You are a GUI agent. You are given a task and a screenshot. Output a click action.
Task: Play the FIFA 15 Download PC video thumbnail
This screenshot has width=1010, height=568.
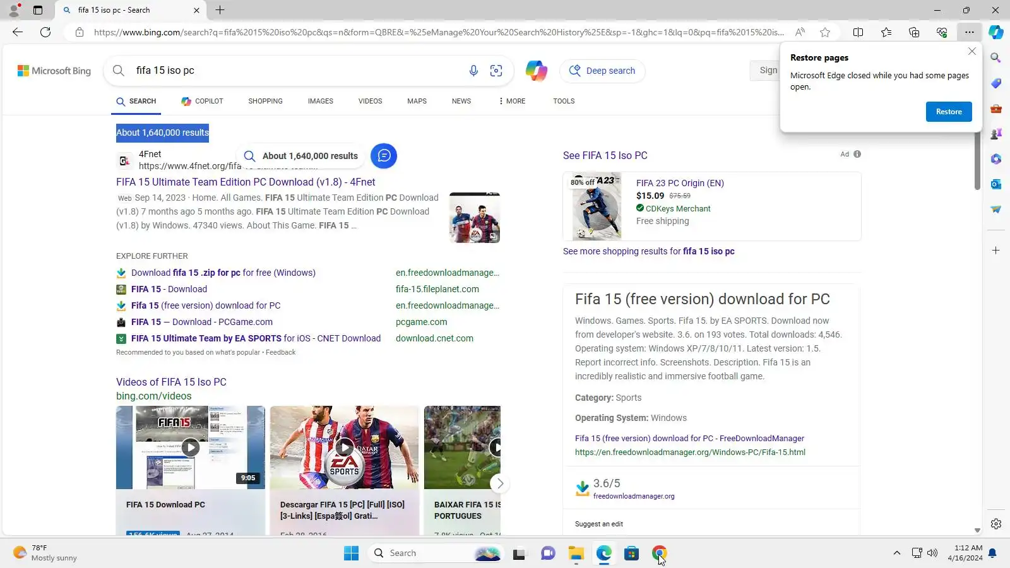pyautogui.click(x=191, y=447)
